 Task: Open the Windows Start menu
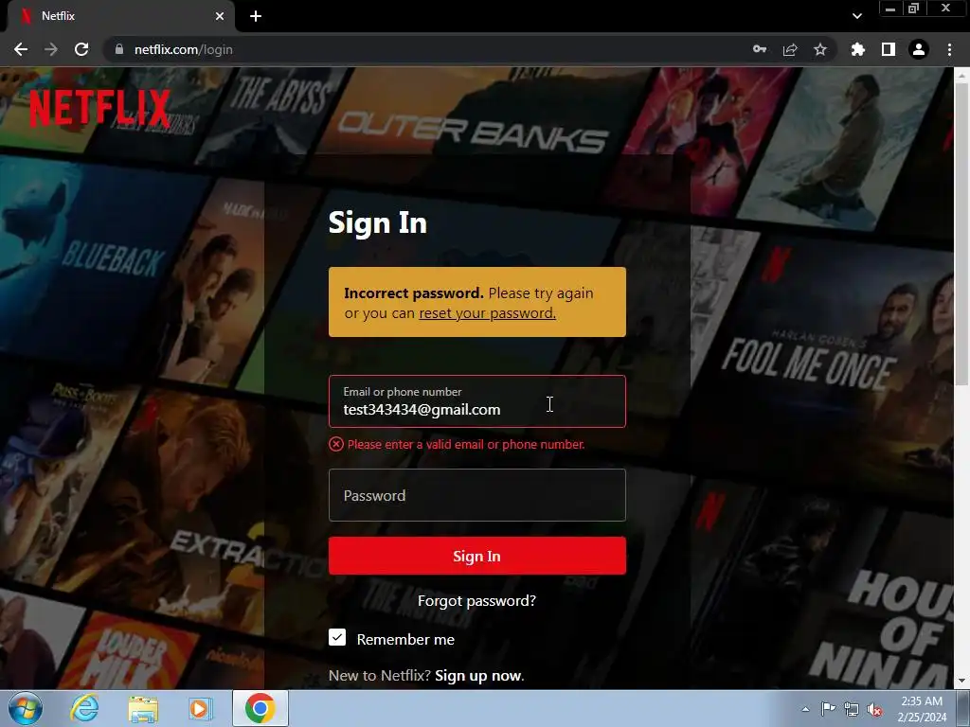[26, 708]
